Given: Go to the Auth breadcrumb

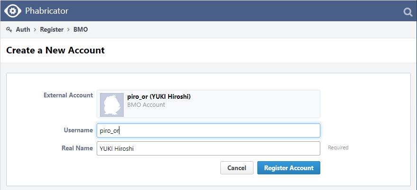Looking at the screenshot, I should 23,29.
